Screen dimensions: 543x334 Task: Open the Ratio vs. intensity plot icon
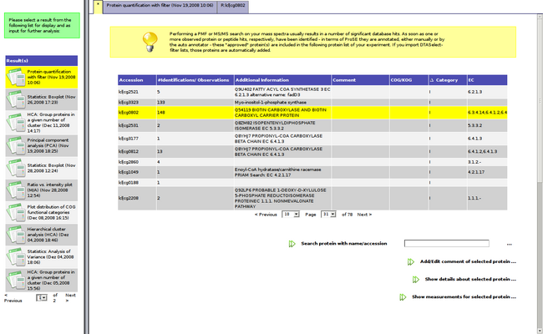click(16, 190)
